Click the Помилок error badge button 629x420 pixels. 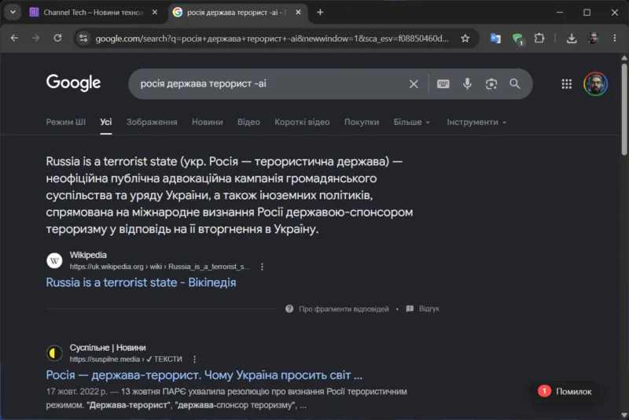click(x=565, y=392)
